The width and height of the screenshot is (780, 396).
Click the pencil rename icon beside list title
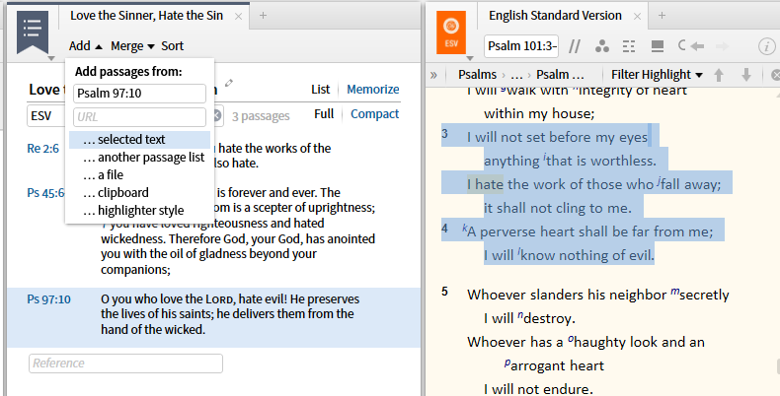229,83
